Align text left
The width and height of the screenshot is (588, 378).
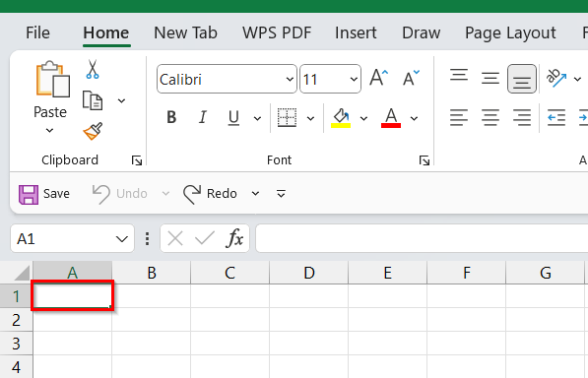pyautogui.click(x=459, y=118)
